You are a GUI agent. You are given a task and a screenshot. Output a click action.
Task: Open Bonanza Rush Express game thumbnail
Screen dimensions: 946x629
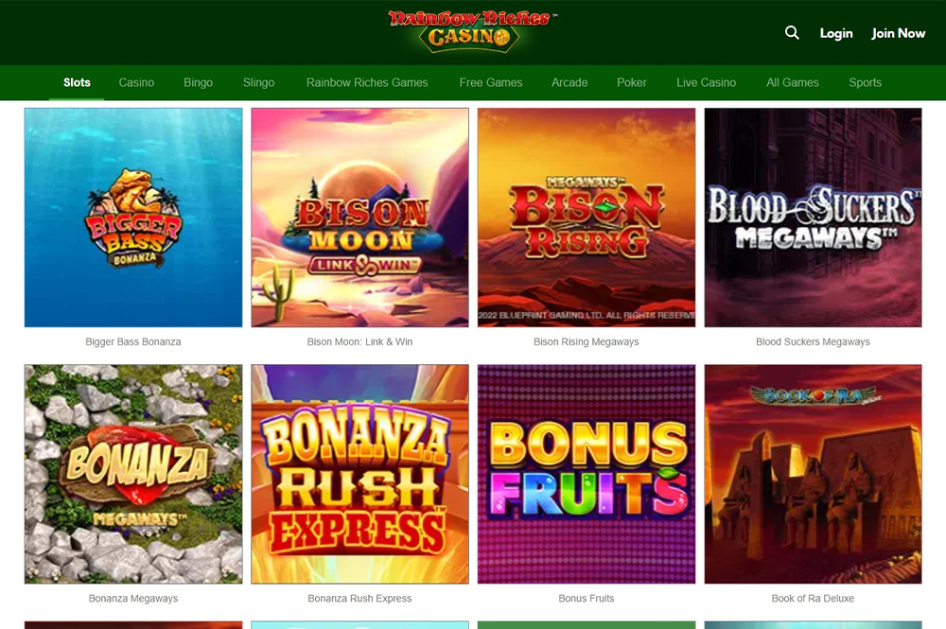(359, 474)
